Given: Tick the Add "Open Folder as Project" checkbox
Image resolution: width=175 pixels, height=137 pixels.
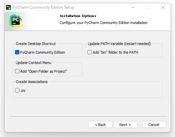Looking at the screenshot, I should (x=17, y=71).
